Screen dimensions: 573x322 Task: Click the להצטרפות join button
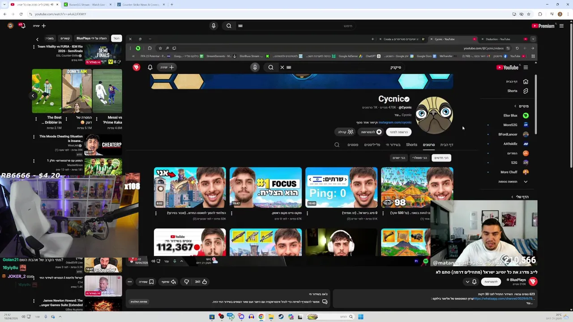(491, 282)
